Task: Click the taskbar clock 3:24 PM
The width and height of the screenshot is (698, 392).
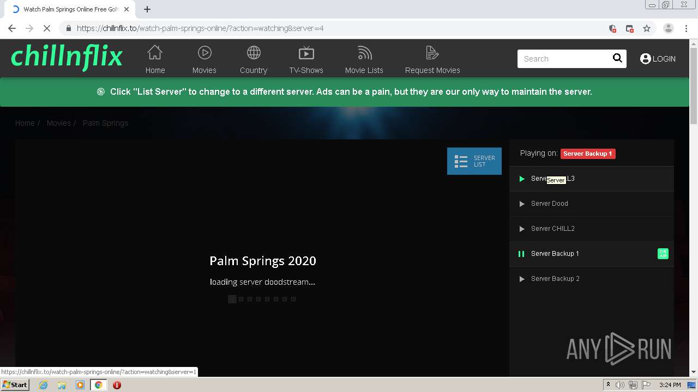Action: coord(670,385)
